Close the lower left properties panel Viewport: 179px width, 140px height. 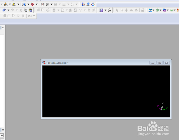[x=3, y=130]
